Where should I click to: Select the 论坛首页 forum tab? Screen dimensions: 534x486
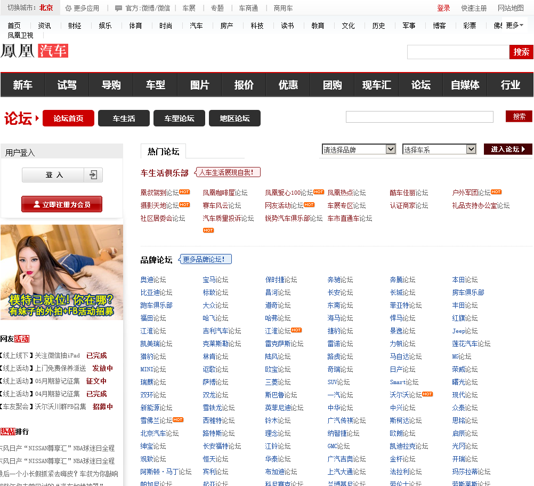pyautogui.click(x=68, y=118)
